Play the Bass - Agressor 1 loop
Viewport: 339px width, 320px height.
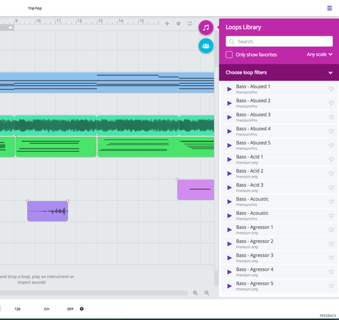229,230
